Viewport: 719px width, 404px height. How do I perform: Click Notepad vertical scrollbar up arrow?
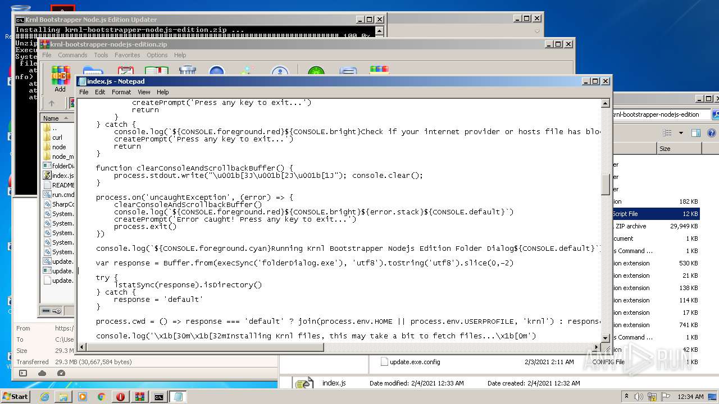click(x=606, y=103)
